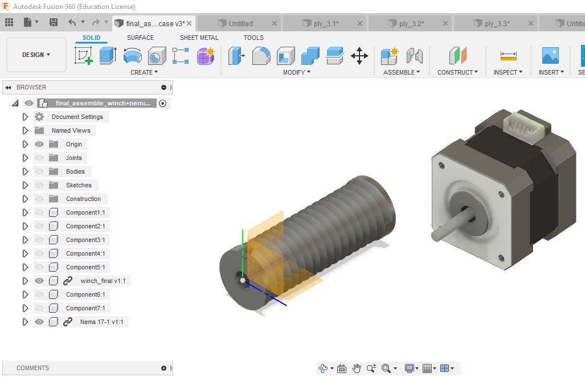This screenshot has height=377, width=585.
Task: Open the CONSTRUCT dropdown menu
Action: [458, 72]
